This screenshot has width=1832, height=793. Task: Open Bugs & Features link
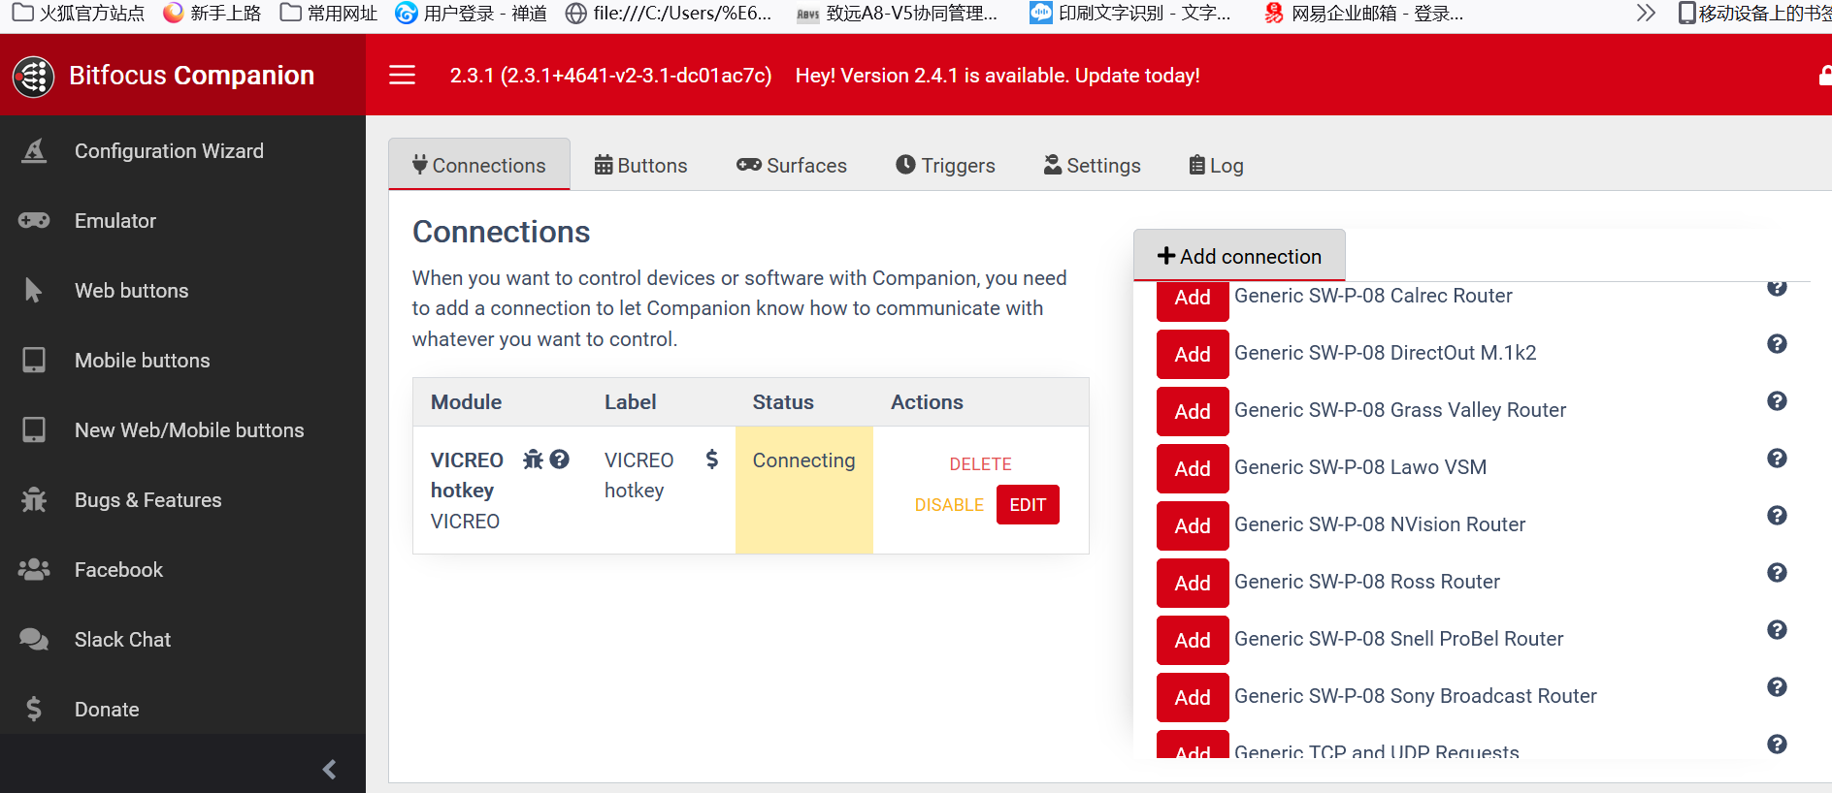click(182, 500)
